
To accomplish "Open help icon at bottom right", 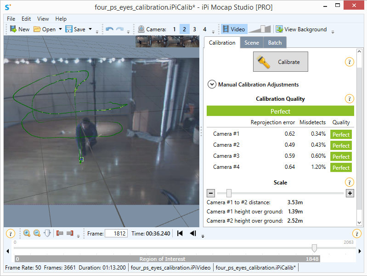I will pyautogui.click(x=357, y=234).
